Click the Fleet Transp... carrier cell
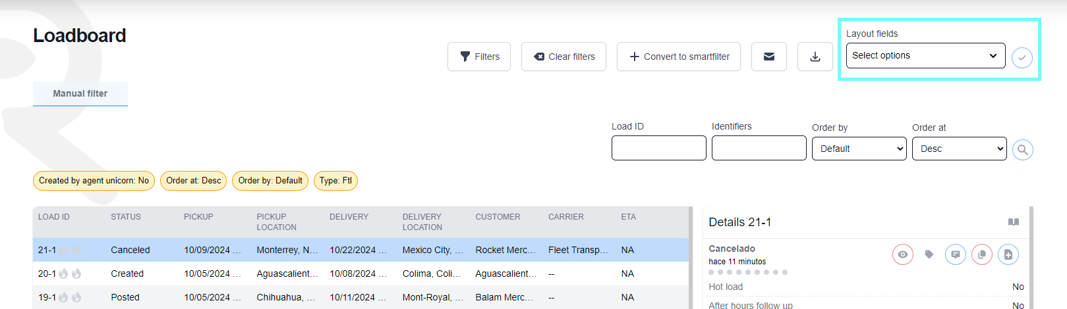 [579, 250]
